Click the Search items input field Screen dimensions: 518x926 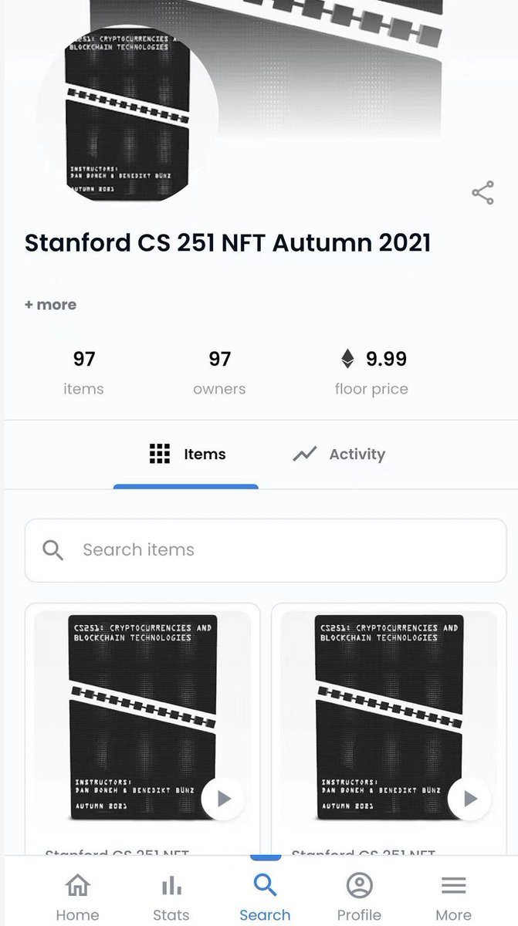point(266,550)
